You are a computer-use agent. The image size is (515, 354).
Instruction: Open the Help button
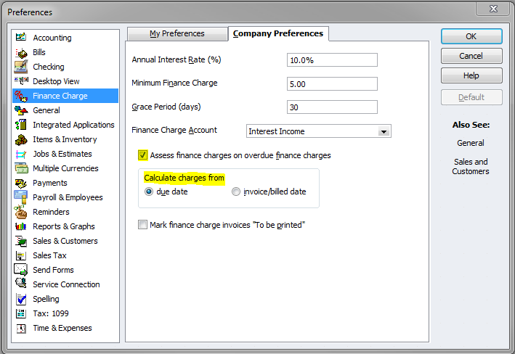[x=471, y=75]
